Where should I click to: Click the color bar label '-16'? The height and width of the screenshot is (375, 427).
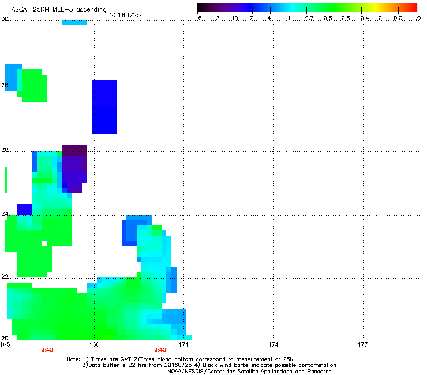point(196,18)
